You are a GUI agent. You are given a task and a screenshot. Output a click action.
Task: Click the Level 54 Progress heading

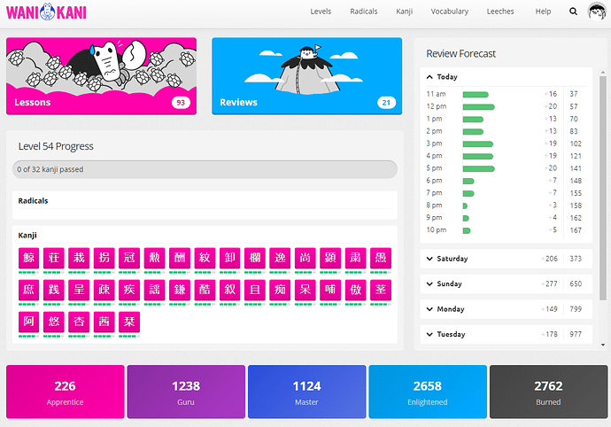click(x=56, y=146)
